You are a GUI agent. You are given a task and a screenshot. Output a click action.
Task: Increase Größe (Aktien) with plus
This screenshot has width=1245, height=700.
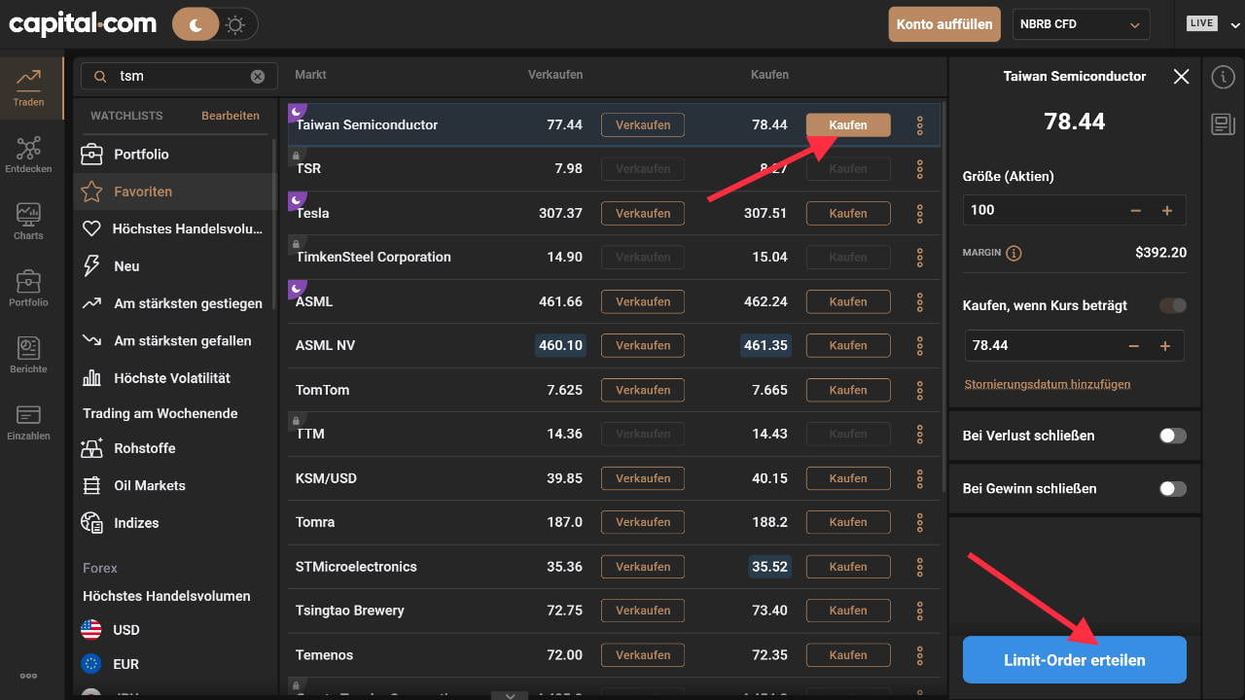click(1167, 210)
